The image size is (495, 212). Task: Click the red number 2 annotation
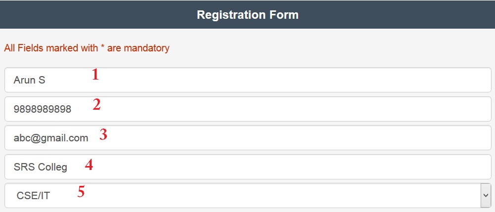pyautogui.click(x=97, y=104)
